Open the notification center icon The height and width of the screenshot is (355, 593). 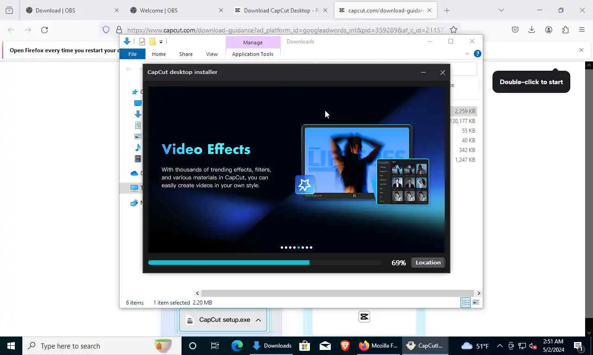coord(578,346)
